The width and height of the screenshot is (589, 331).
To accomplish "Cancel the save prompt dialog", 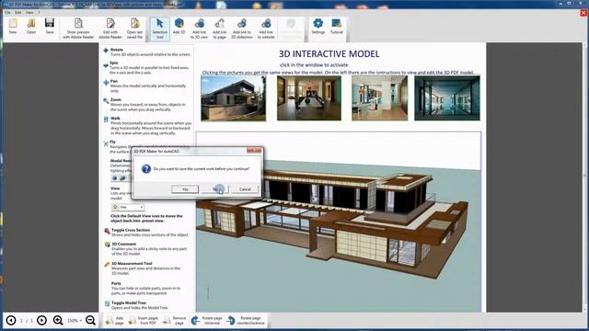I will tap(245, 189).
